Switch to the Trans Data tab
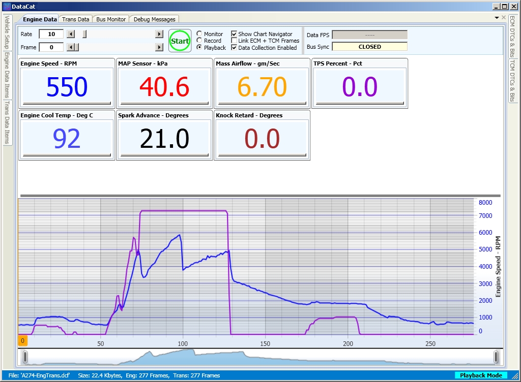Screen dimensions: 521x382 (x=75, y=19)
